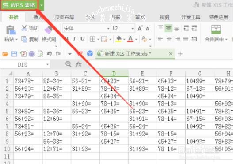Center text horizontally
The width and height of the screenshot is (233, 164).
(x=169, y=39)
